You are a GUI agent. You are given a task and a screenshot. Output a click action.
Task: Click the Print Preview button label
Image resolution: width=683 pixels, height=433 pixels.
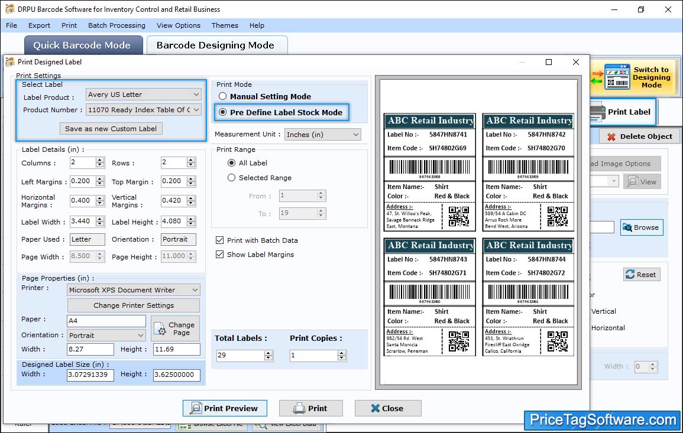[x=231, y=408]
